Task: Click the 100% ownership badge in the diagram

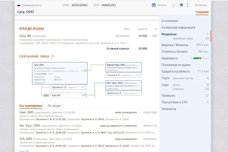Action: point(46,95)
